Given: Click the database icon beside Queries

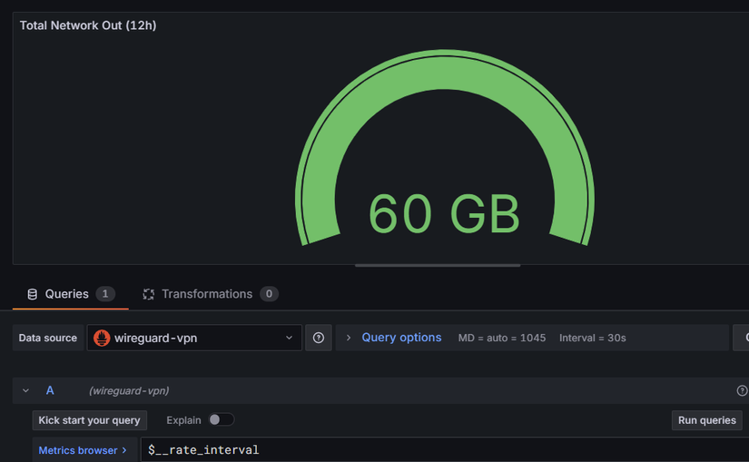Looking at the screenshot, I should [x=33, y=294].
